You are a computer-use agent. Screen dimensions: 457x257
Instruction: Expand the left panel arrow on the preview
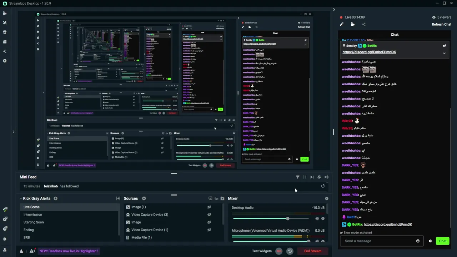(x=14, y=132)
